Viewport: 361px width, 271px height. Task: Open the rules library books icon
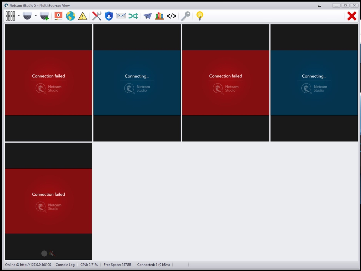159,16
